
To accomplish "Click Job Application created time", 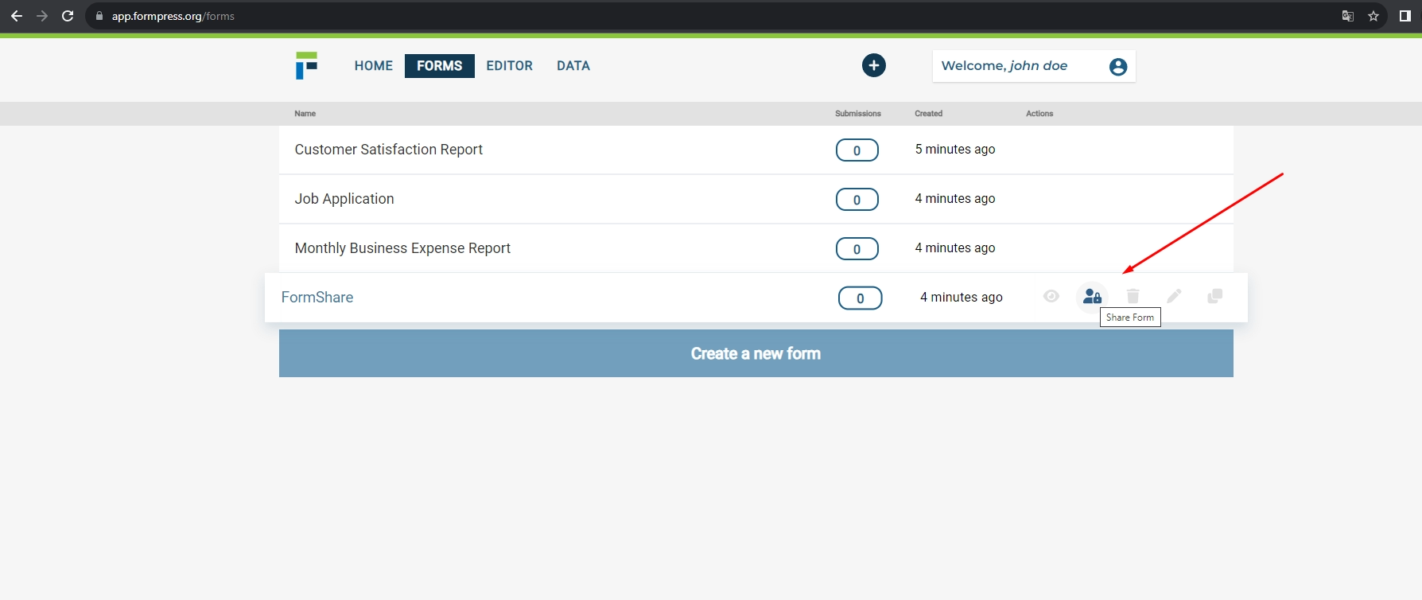I will click(x=955, y=199).
